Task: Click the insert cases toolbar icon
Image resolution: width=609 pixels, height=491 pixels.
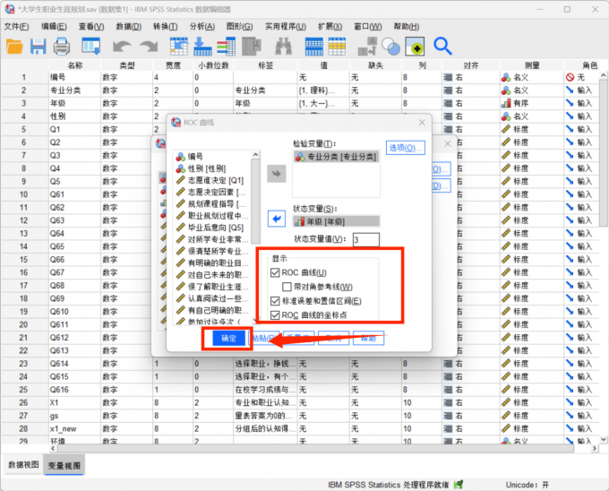Action: 313,47
